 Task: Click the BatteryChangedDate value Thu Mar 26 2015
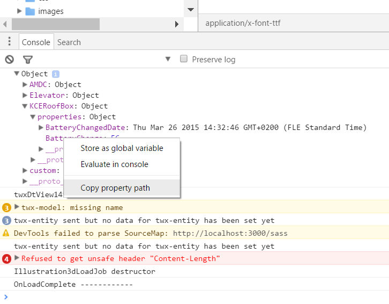(x=250, y=128)
